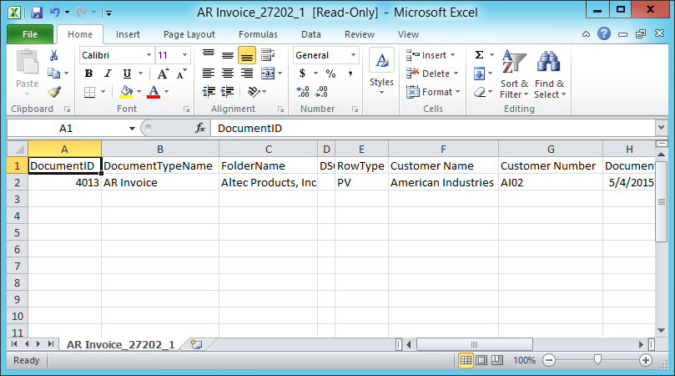Expand the formula bar
675x376 pixels.
(x=661, y=128)
